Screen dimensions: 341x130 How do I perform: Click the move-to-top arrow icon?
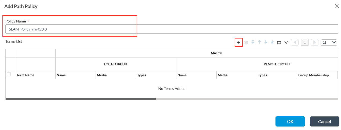(x=253, y=42)
